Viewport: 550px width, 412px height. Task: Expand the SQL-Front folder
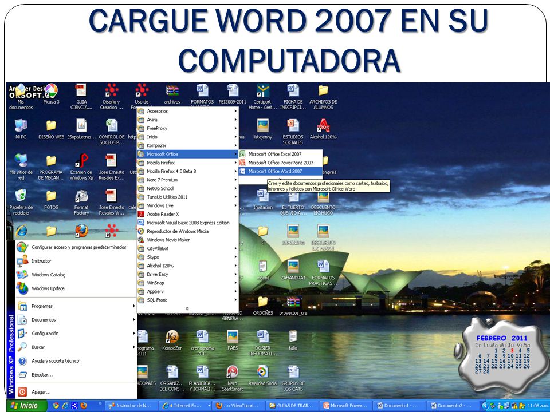point(187,300)
